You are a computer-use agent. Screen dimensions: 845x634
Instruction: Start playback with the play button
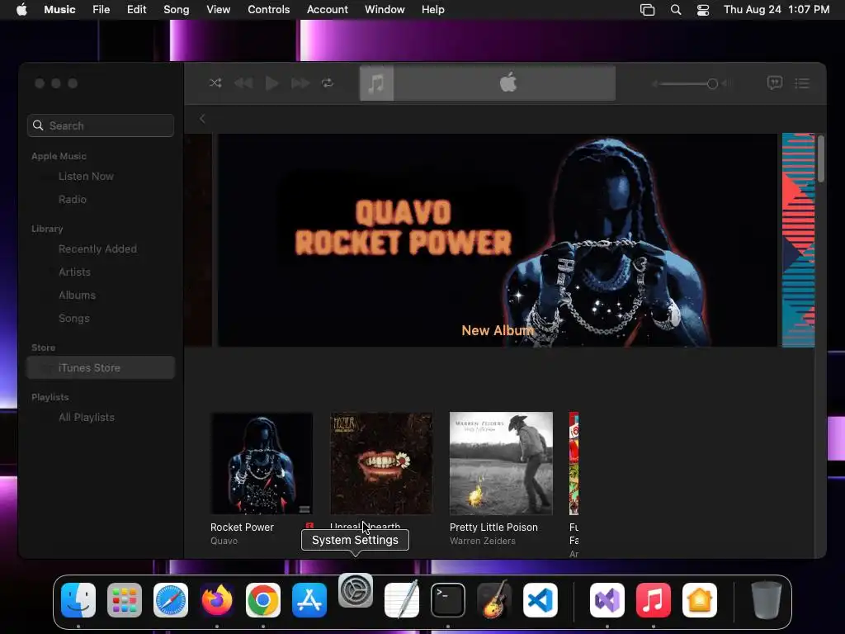point(272,83)
